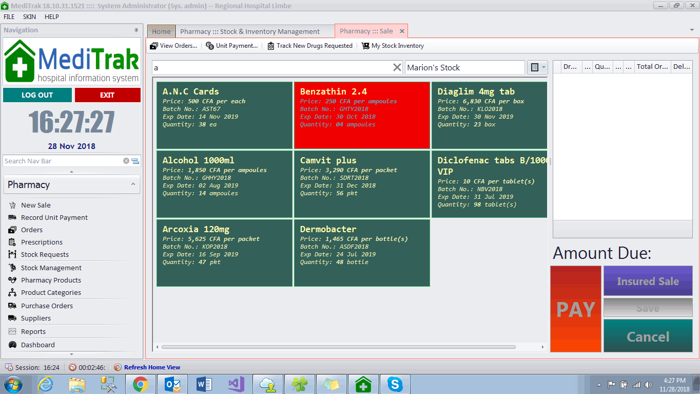Launch Word from the taskbar
Screen dimensions: 700x394
coord(204,384)
